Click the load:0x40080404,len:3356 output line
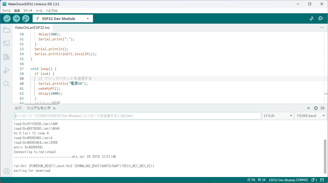The width and height of the screenshot is (328, 183). pyautogui.click(x=36, y=143)
